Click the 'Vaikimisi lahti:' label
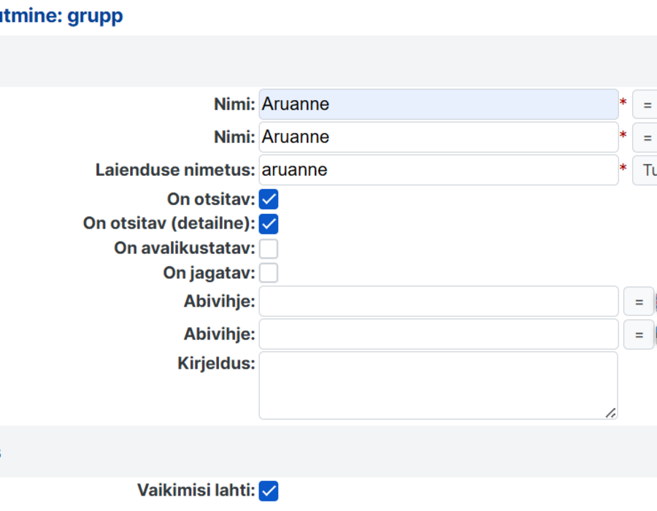657x511 pixels. [x=196, y=490]
